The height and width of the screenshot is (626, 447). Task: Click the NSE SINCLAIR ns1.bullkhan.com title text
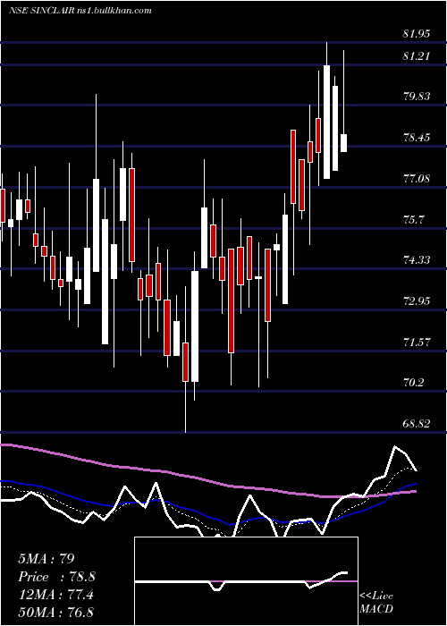coord(80,11)
